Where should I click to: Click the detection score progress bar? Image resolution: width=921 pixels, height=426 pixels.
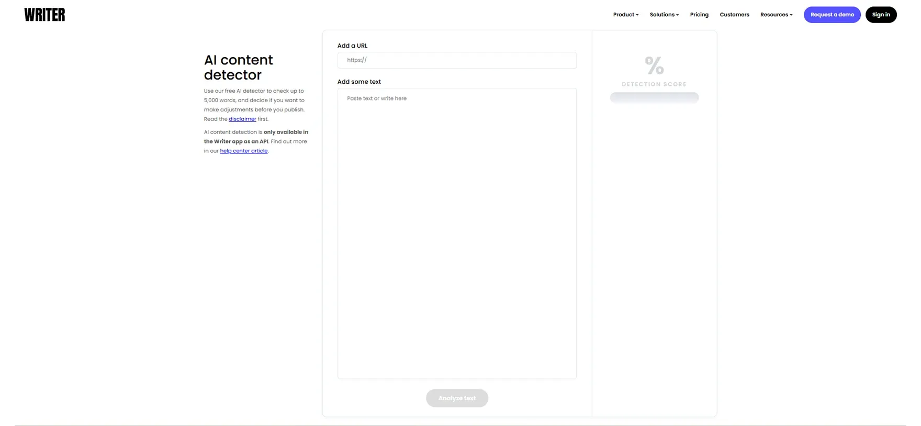654,97
